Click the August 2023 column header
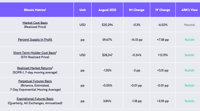This screenshot has height=111, width=200. (x=107, y=10)
